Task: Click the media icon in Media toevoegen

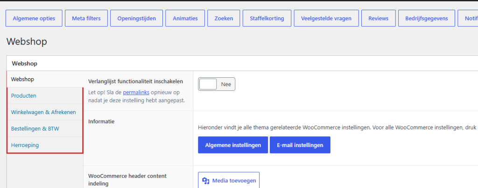Action: (x=206, y=181)
